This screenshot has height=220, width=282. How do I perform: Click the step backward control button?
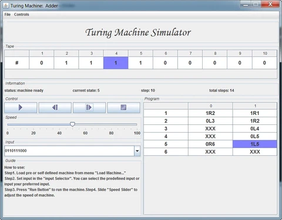tap(55, 107)
